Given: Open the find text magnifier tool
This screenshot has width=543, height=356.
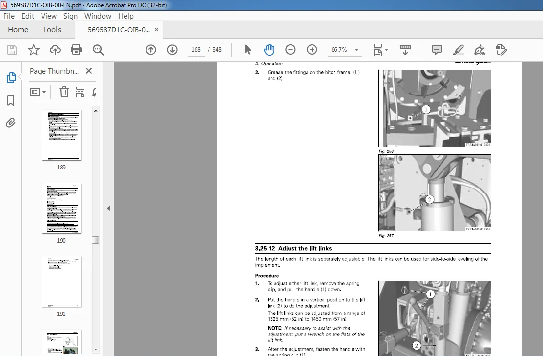Looking at the screenshot, I should pyautogui.click(x=98, y=50).
